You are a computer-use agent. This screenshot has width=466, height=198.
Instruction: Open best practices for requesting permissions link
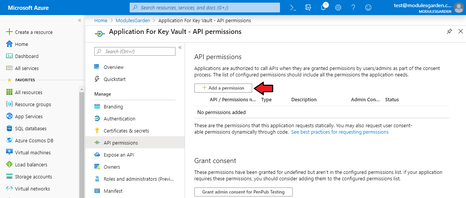(x=340, y=132)
